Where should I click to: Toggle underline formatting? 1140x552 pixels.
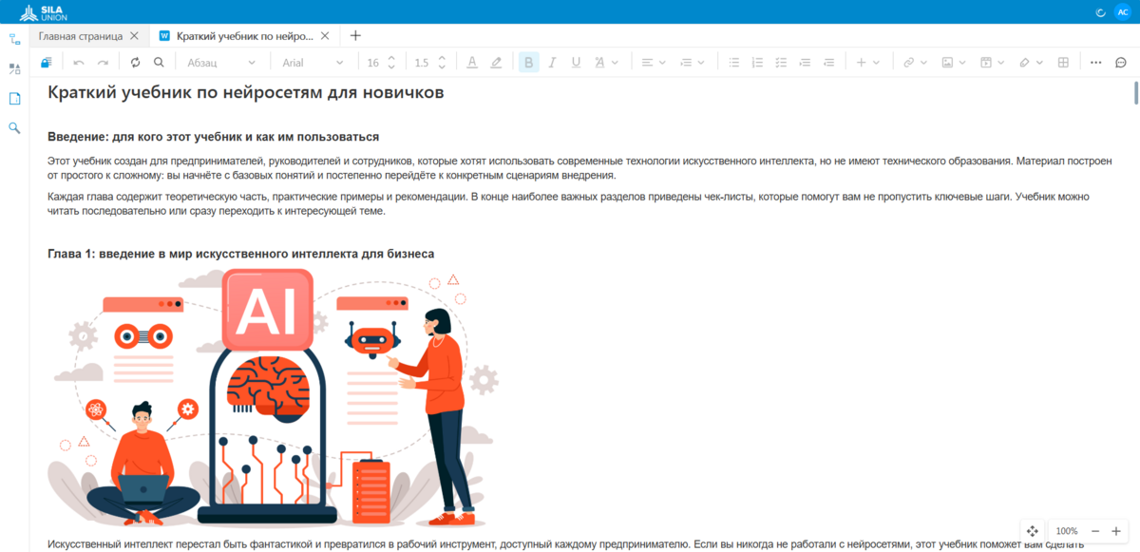pos(576,63)
